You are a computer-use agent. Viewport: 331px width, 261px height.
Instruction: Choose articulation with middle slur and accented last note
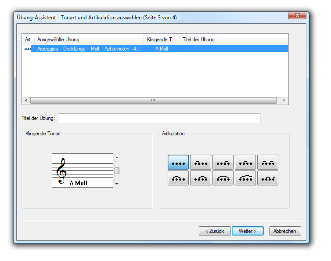pyautogui.click(x=268, y=178)
